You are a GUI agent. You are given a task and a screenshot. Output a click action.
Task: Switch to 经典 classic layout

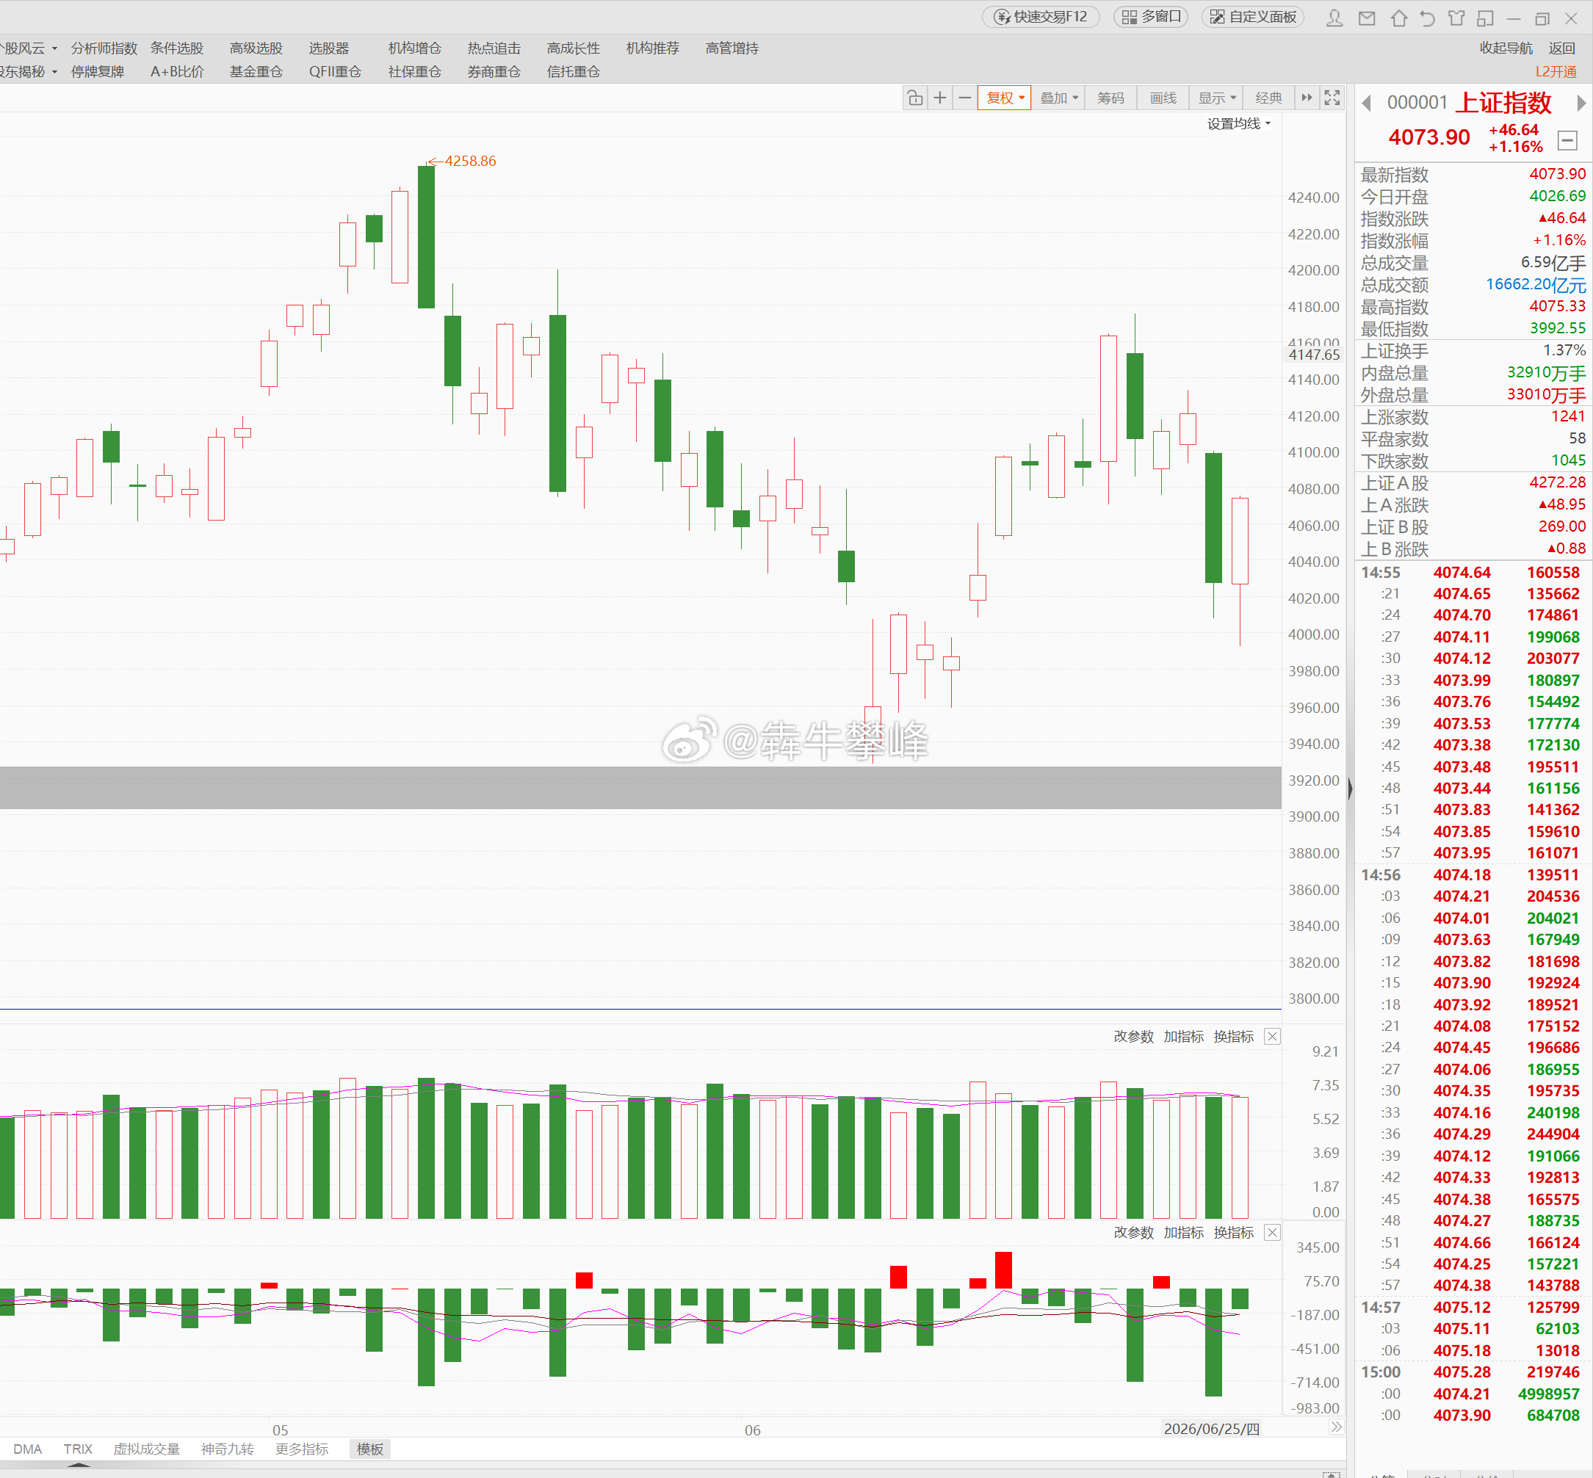[1269, 98]
